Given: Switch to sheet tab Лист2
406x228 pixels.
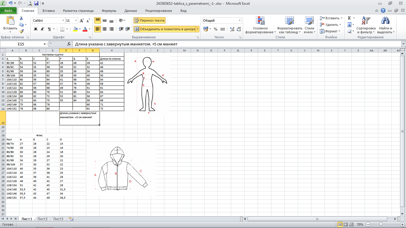Looking at the screenshot, I should 42,219.
